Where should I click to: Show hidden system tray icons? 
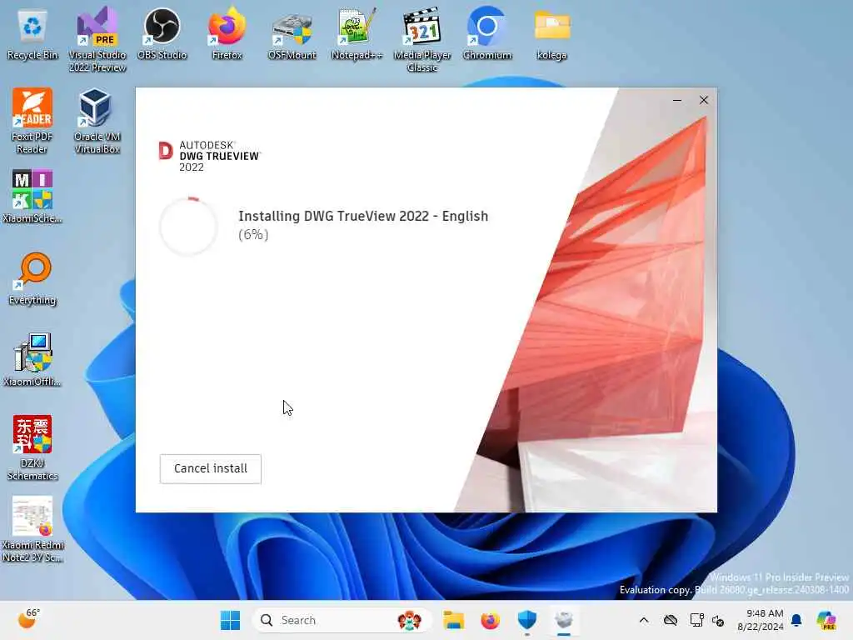pyautogui.click(x=644, y=620)
